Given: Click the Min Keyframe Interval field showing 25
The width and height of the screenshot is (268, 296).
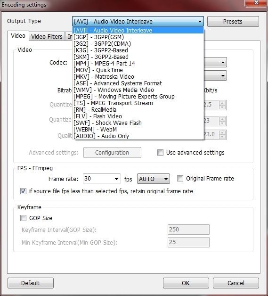Looking at the screenshot, I should 188,242.
